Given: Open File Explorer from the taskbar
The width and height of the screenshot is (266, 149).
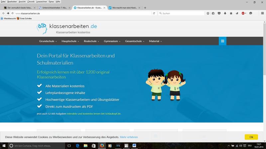Looking at the screenshot, I should (x=85, y=146).
